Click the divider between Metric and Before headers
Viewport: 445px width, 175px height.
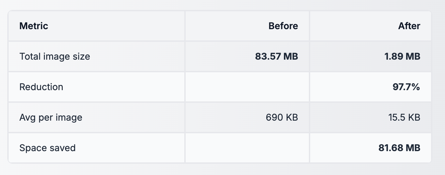coord(185,26)
